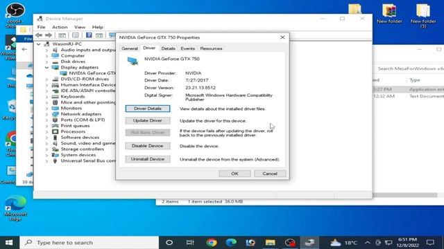Click the Back arrow in Device Manager toolbar
The width and height of the screenshot is (444, 249).
[x=39, y=35]
